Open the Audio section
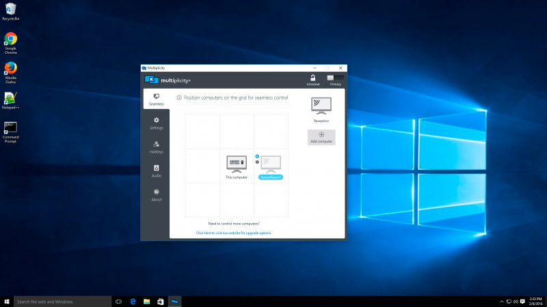 click(156, 171)
